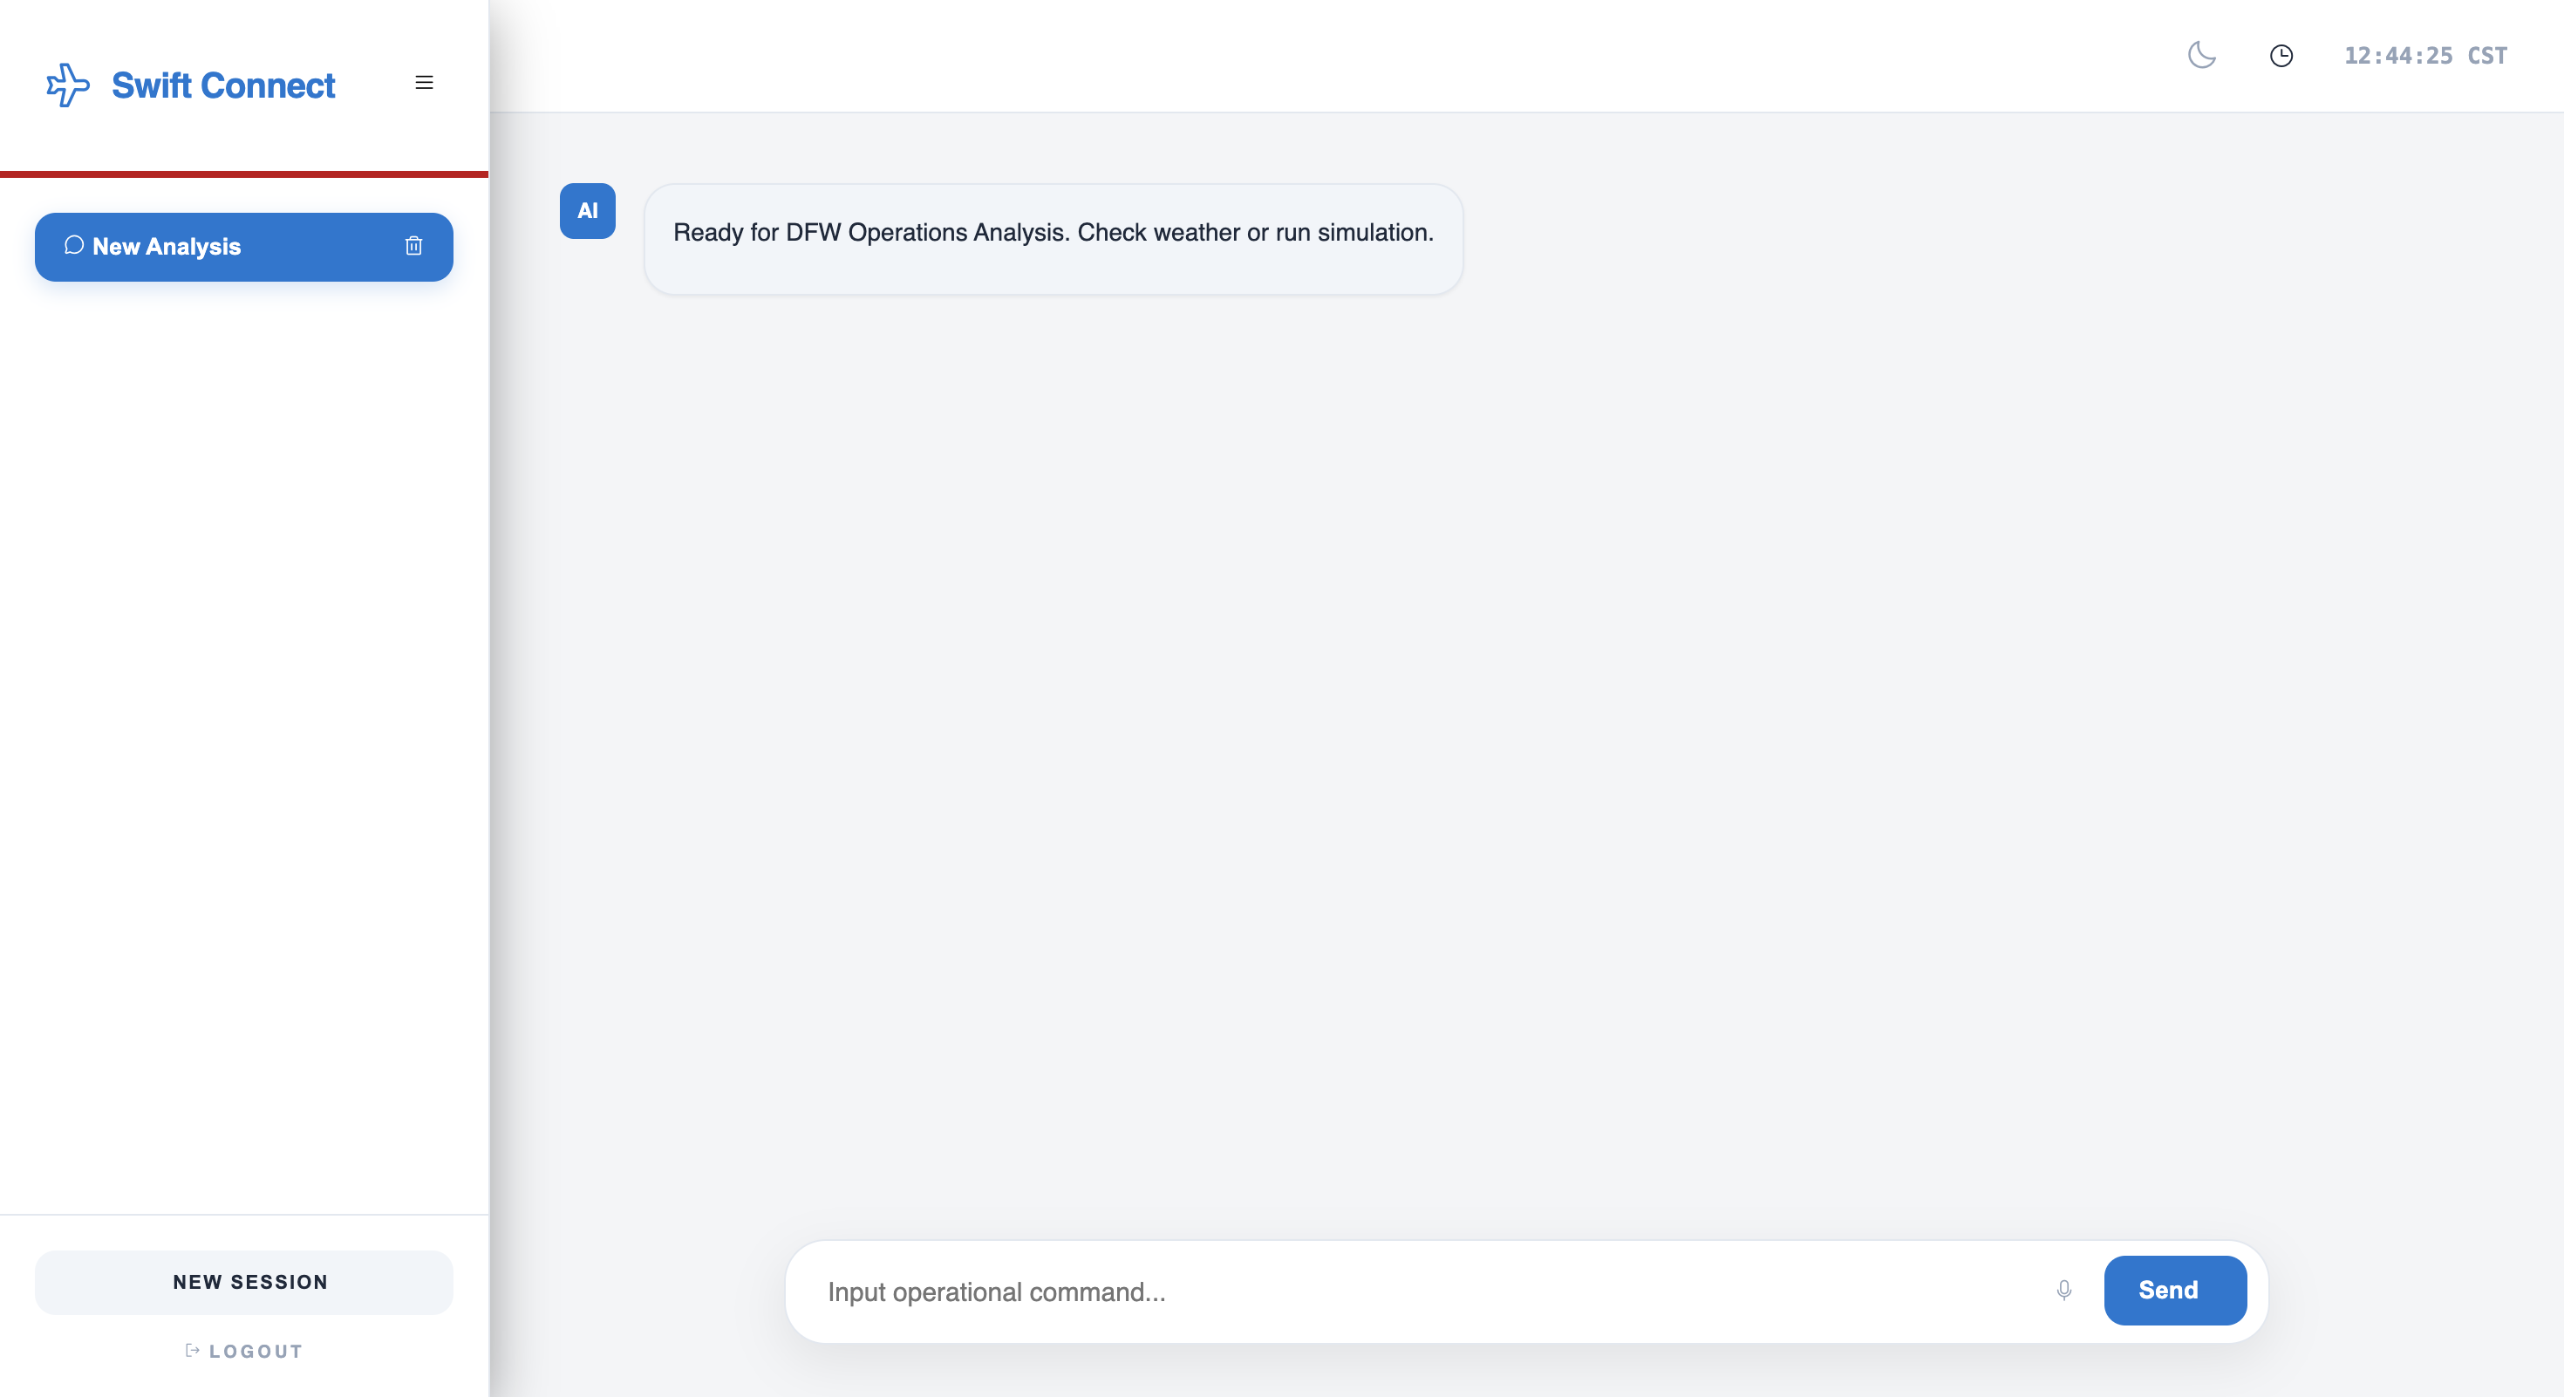Viewport: 2564px width, 1397px height.
Task: Click the DFW Operations Analysis message bubble
Action: (x=1054, y=239)
